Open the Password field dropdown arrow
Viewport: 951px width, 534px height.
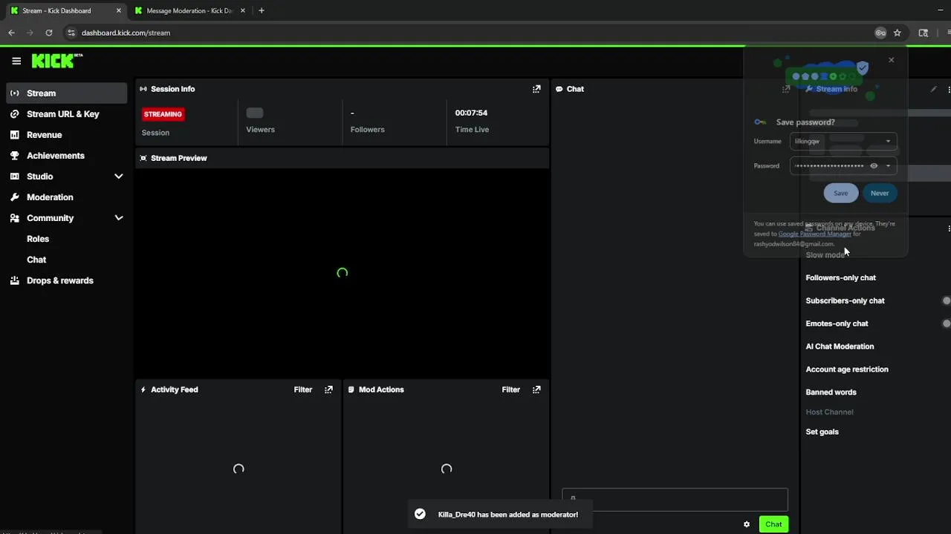[888, 166]
